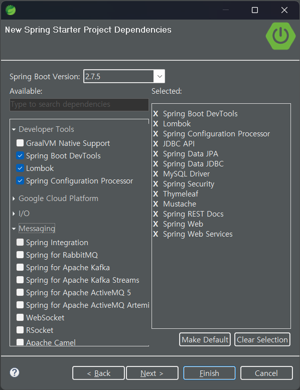
Task: Click the X beside Spring Data JDBC
Action: click(x=156, y=163)
